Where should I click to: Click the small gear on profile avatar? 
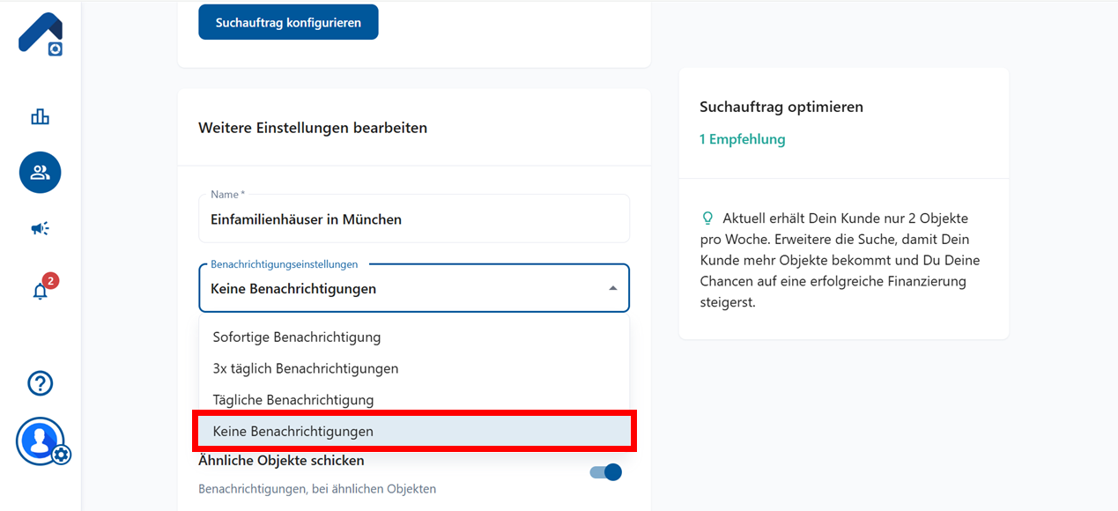[61, 455]
